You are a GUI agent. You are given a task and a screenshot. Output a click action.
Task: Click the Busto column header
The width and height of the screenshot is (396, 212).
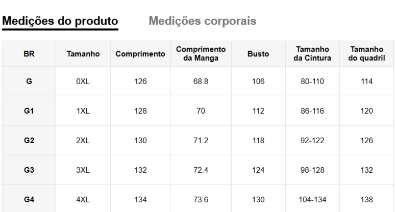coord(258,54)
